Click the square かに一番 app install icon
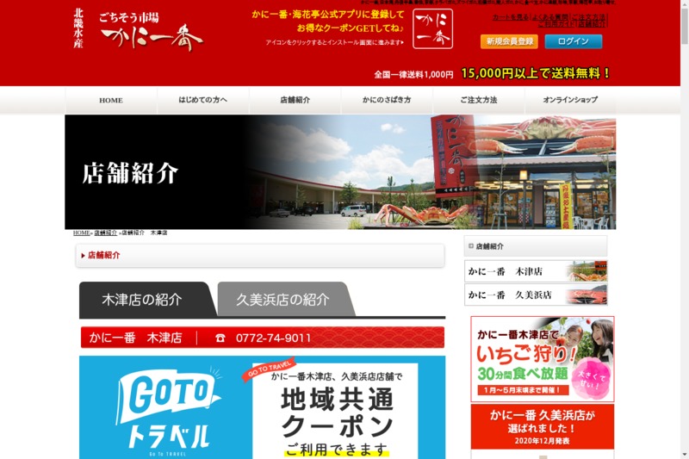Screen dimensions: 689x459 [x=432, y=30]
